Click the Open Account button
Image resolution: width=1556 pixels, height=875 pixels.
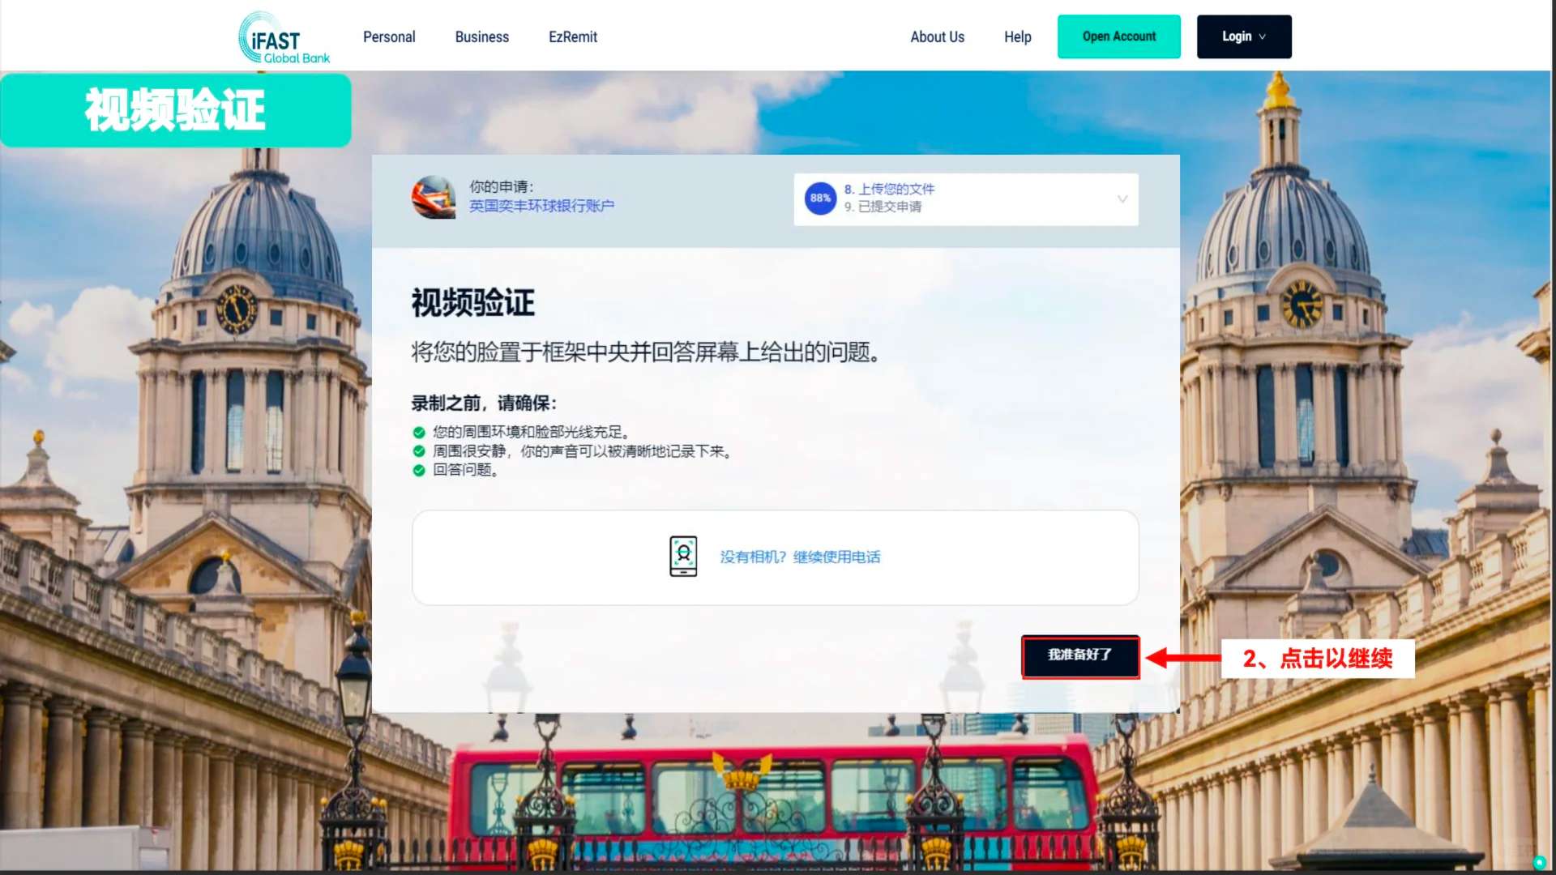click(x=1118, y=36)
